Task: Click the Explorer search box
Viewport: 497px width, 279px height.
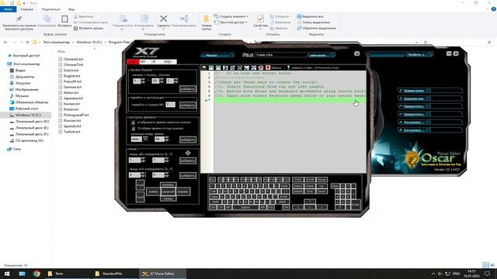Action: [x=464, y=42]
